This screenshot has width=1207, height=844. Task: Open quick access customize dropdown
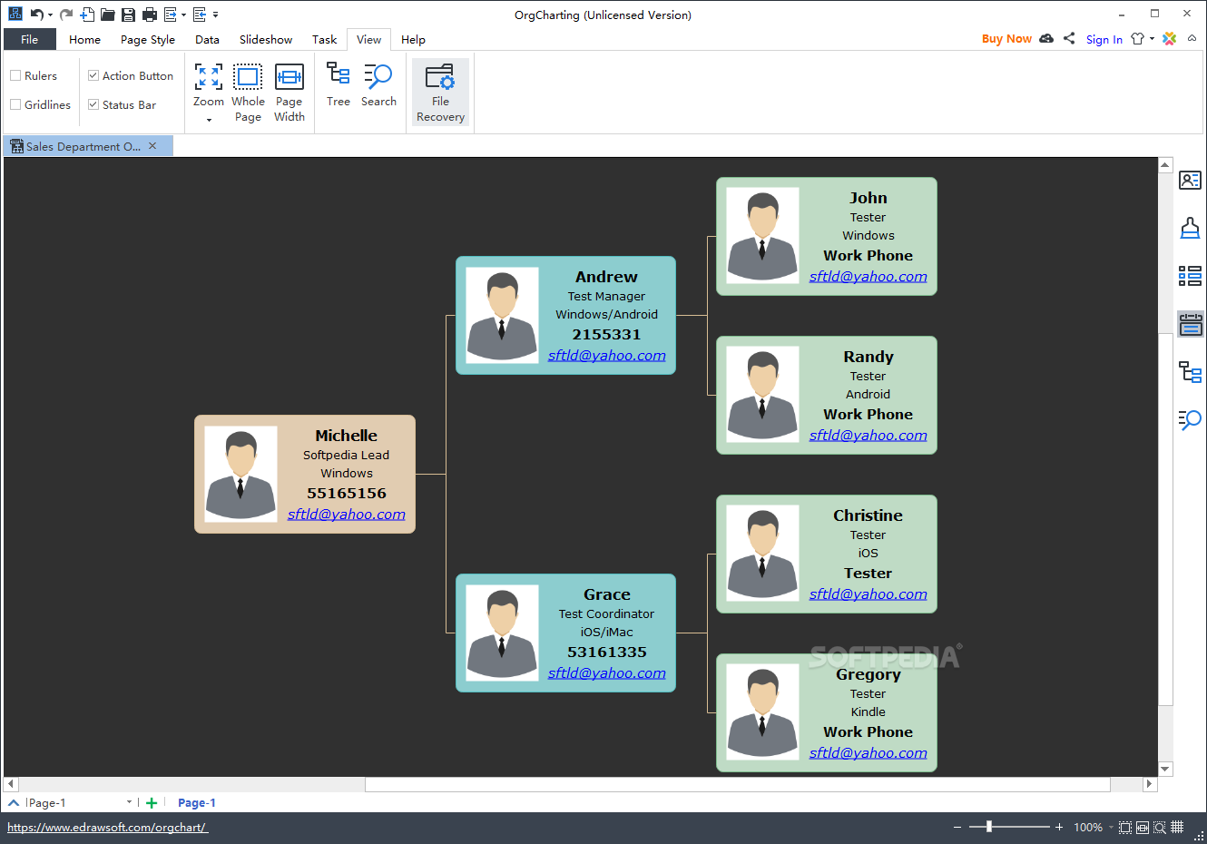tap(216, 15)
